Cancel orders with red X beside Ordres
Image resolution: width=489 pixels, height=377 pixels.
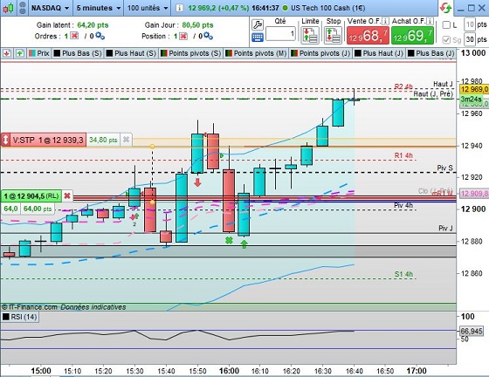tap(74, 36)
